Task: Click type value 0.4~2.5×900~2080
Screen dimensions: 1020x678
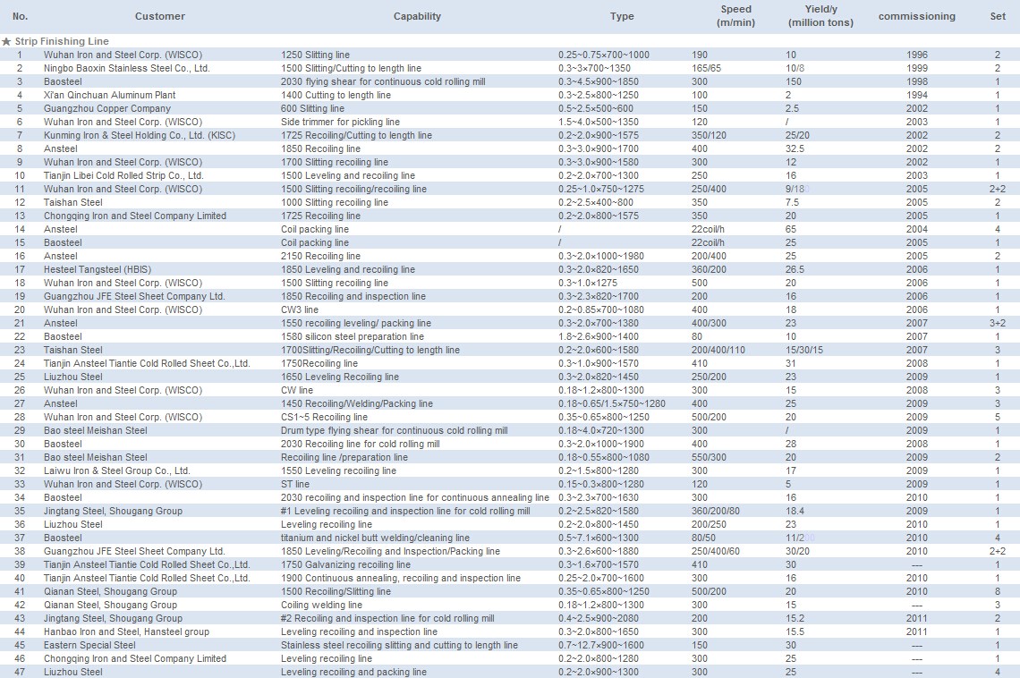Action: tap(599, 618)
